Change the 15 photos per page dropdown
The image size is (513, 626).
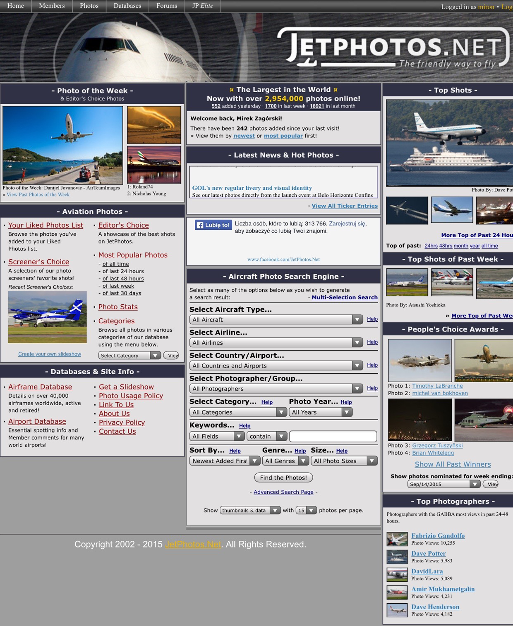click(307, 510)
